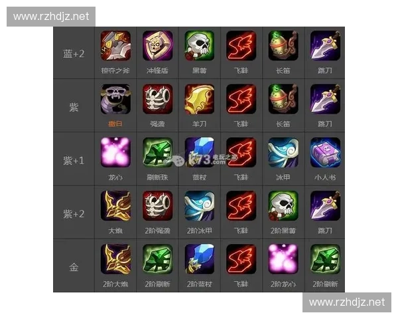Click the 冰甲 icon in the 紫+1 row
Image resolution: width=398 pixels, height=319 pixels.
283,152
